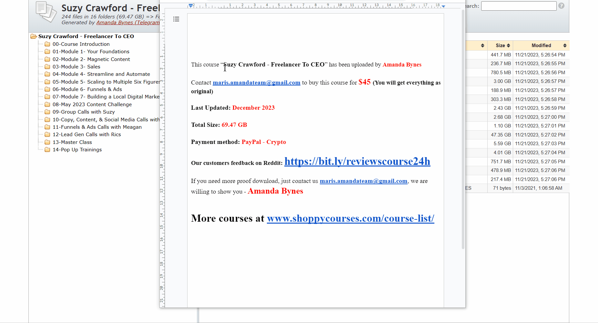598x323 pixels.
Task: Open the document outline icon
Action: [176, 19]
